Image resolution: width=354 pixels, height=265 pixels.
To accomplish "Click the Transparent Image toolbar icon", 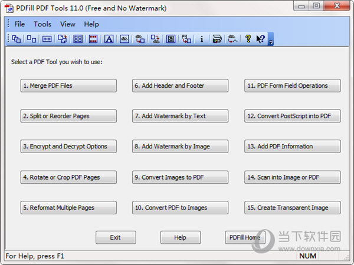I will 232,39.
